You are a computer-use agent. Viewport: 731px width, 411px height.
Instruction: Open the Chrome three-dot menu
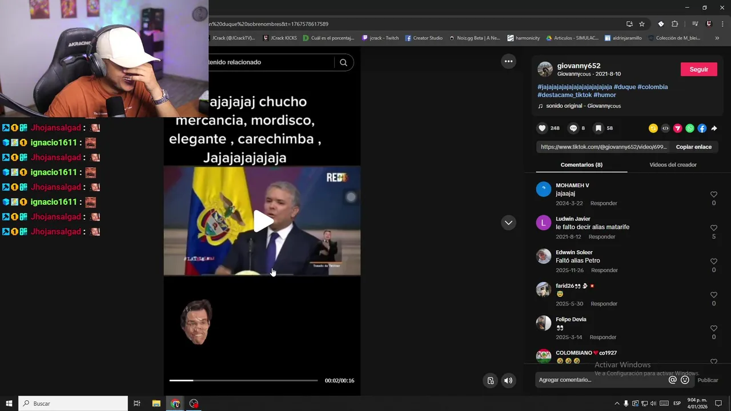point(722,24)
